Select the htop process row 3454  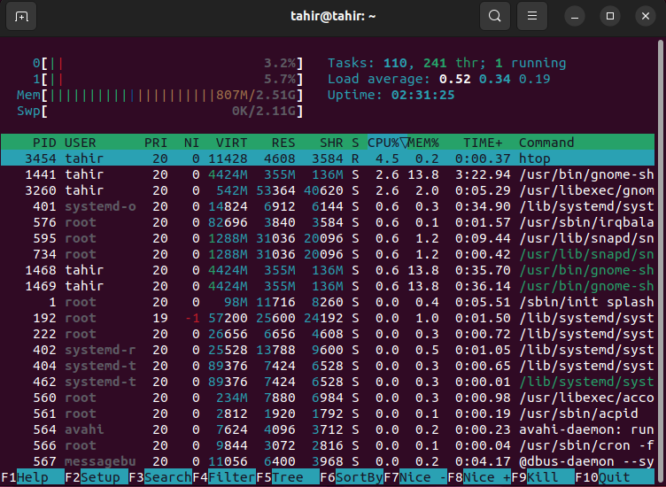coord(328,158)
